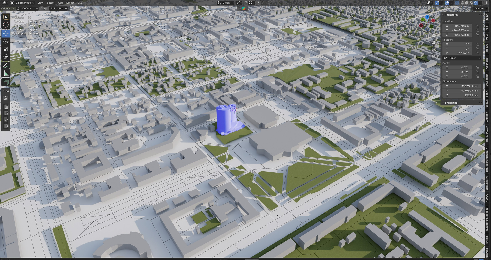Image resolution: width=491 pixels, height=260 pixels.
Task: Click the pan hand viewport gizmo
Action: click(x=434, y=42)
